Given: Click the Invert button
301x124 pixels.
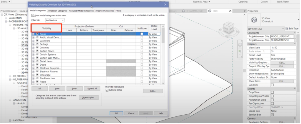Looking at the screenshot, I should click(75, 89).
